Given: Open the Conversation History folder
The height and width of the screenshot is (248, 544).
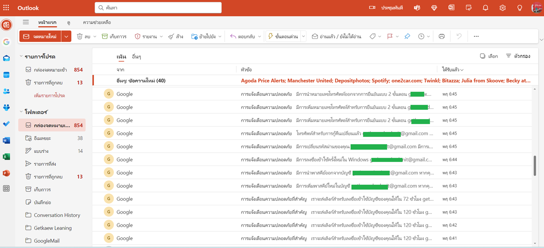Looking at the screenshot, I should click(52, 215).
